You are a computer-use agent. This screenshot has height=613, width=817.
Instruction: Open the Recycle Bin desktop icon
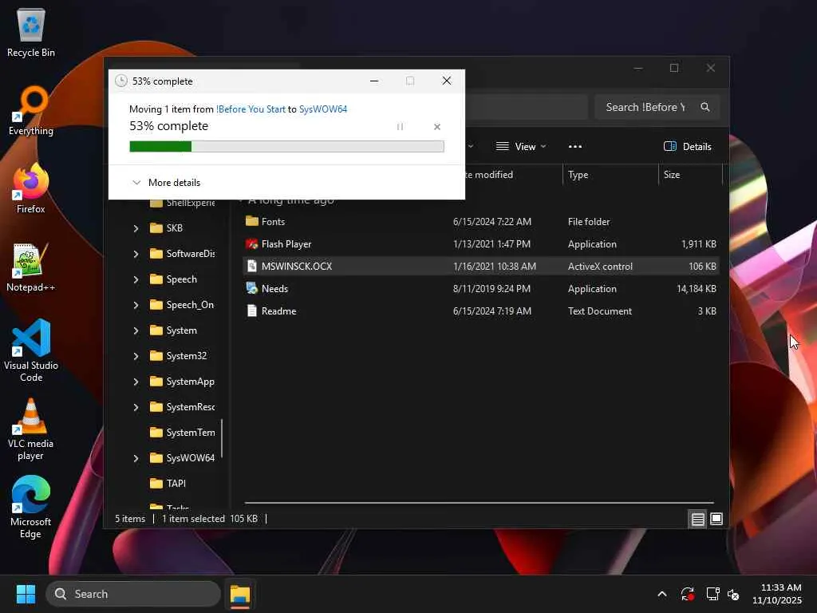pos(31,33)
